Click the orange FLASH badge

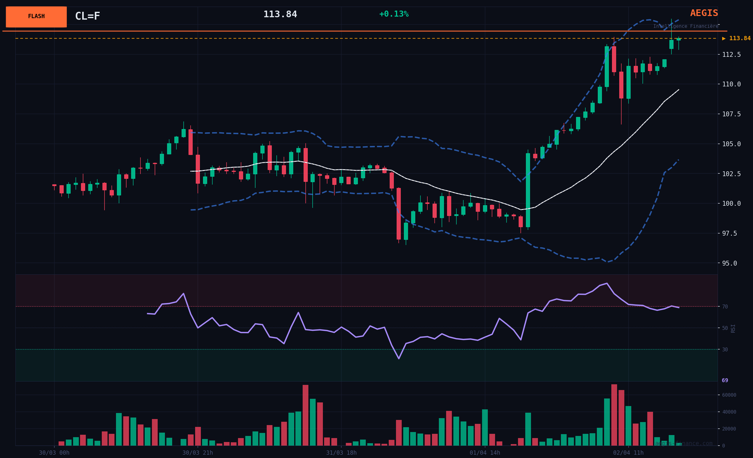tap(36, 17)
